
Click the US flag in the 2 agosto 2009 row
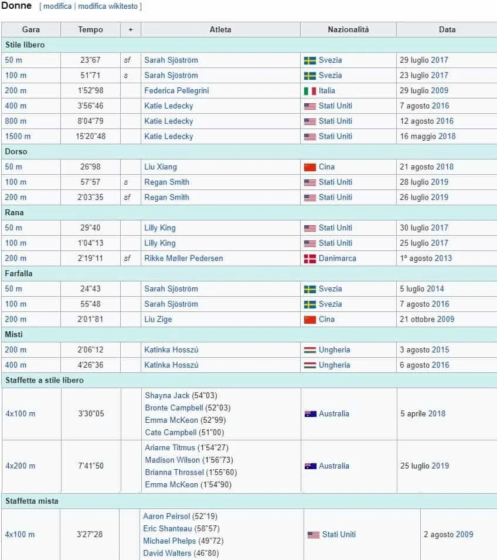(314, 535)
